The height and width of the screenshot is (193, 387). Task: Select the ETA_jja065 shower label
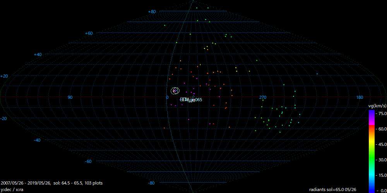tap(191, 100)
